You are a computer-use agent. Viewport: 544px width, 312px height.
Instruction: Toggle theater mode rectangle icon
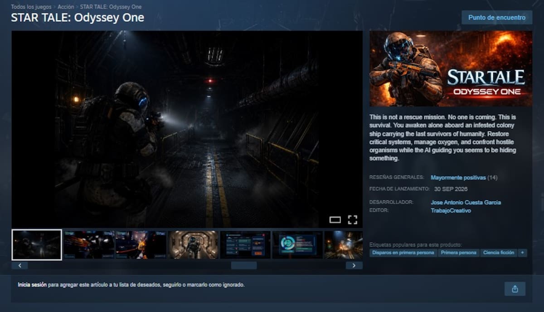coord(335,220)
